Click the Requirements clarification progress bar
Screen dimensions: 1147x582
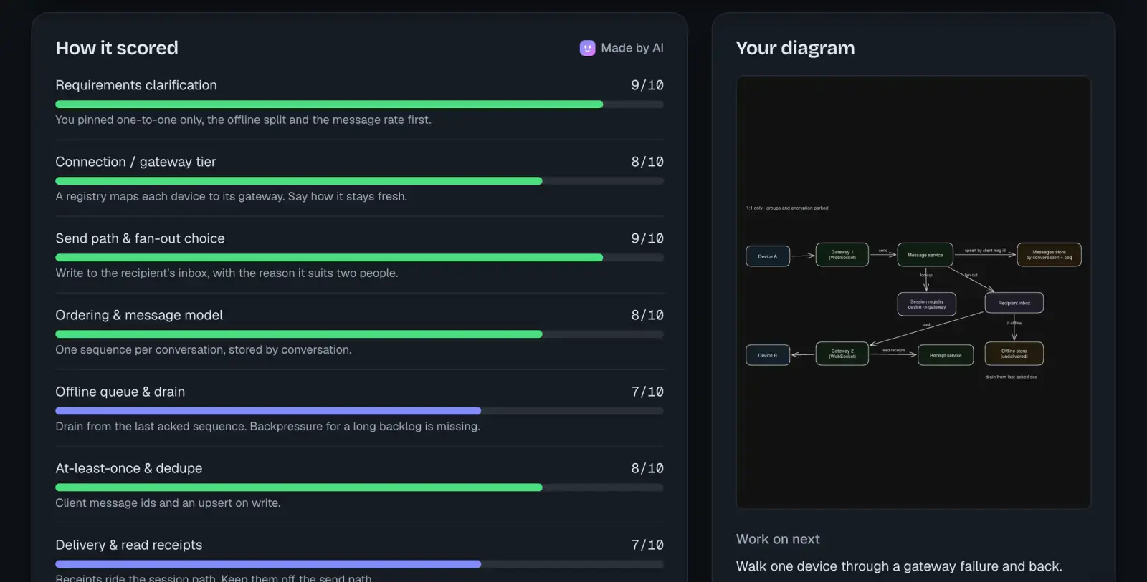point(359,105)
